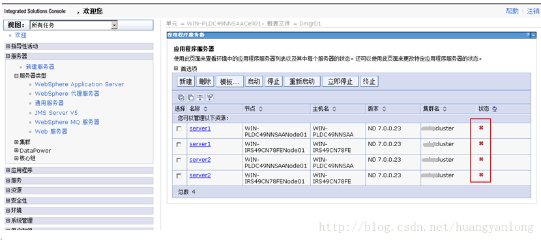This screenshot has width=541, height=240.
Task: Click the 模板... button
Action: click(x=229, y=82)
